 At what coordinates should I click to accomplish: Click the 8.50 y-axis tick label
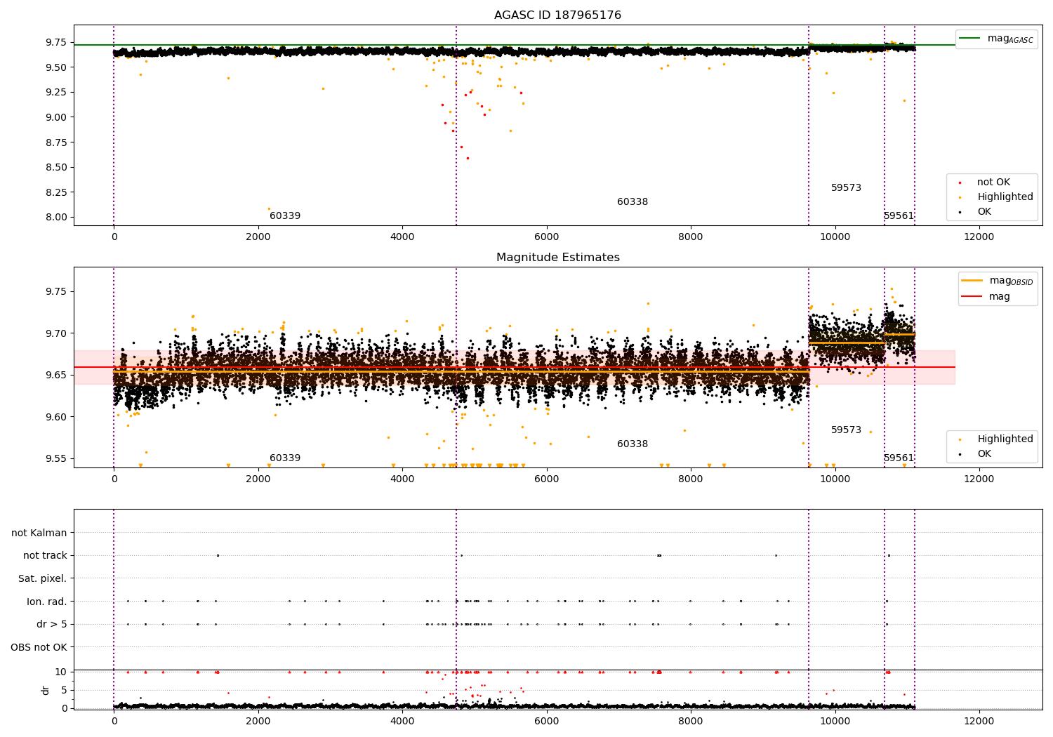click(56, 167)
